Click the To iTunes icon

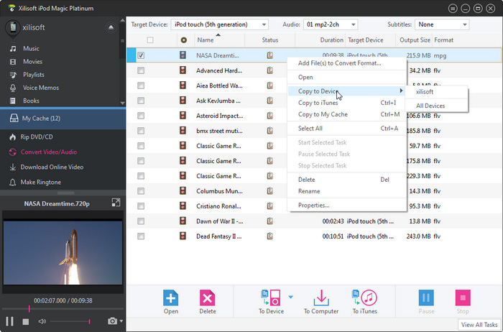pos(364,297)
